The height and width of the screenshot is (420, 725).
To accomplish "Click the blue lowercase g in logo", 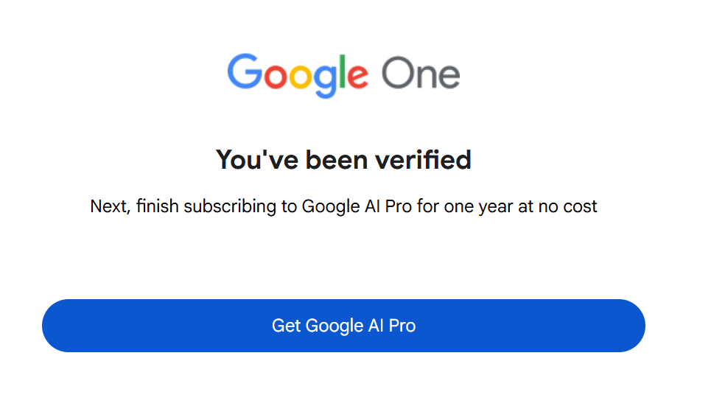I will point(325,79).
